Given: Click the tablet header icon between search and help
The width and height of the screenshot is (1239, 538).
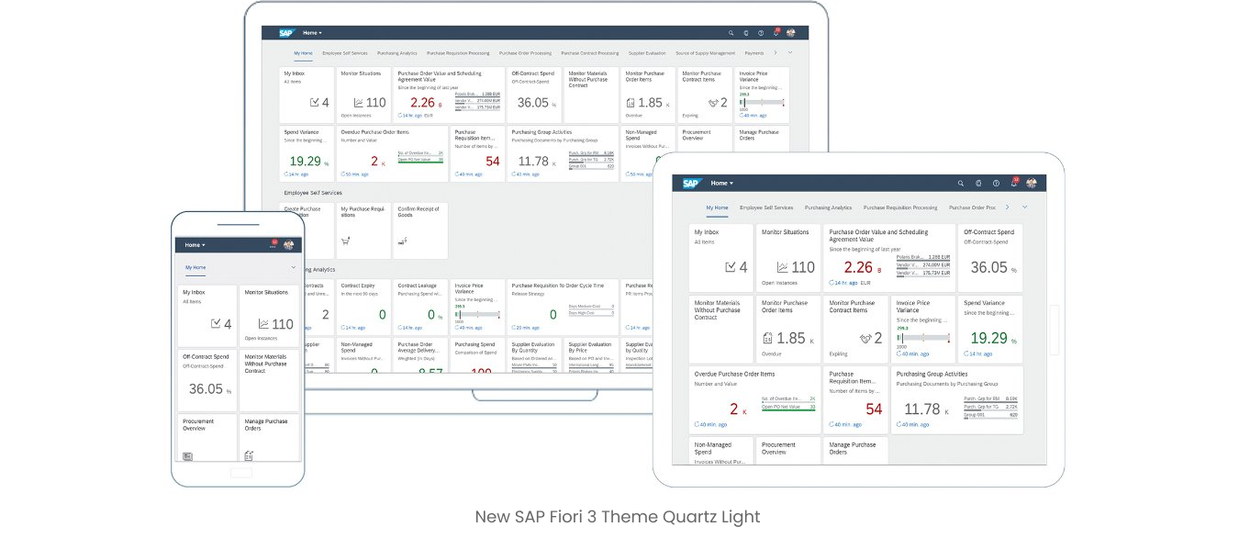Looking at the screenshot, I should coord(978,184).
